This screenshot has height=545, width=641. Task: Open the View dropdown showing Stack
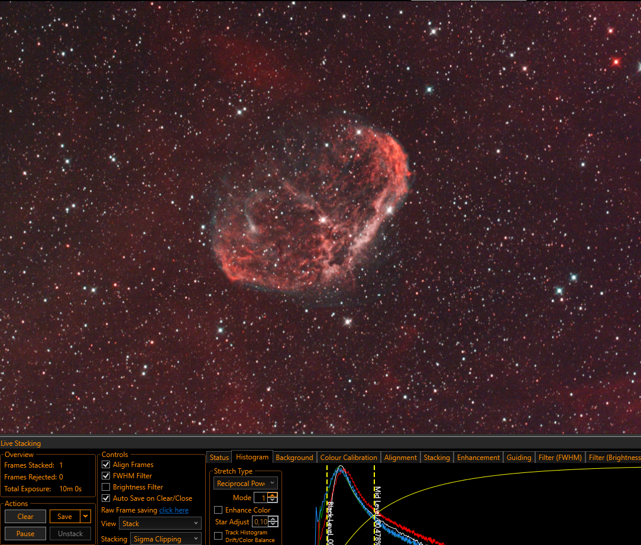(160, 523)
